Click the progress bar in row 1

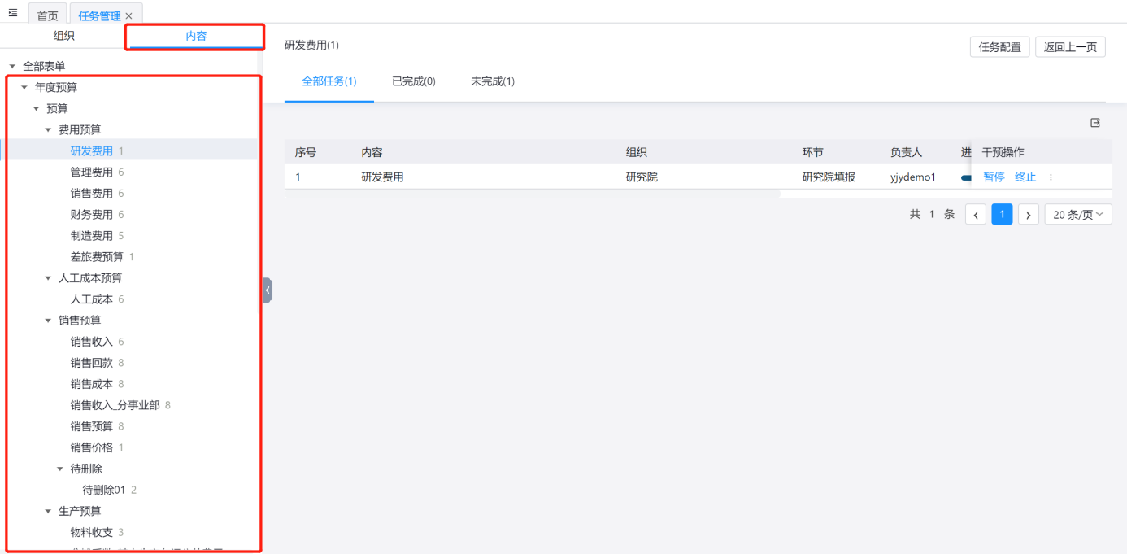pos(965,177)
